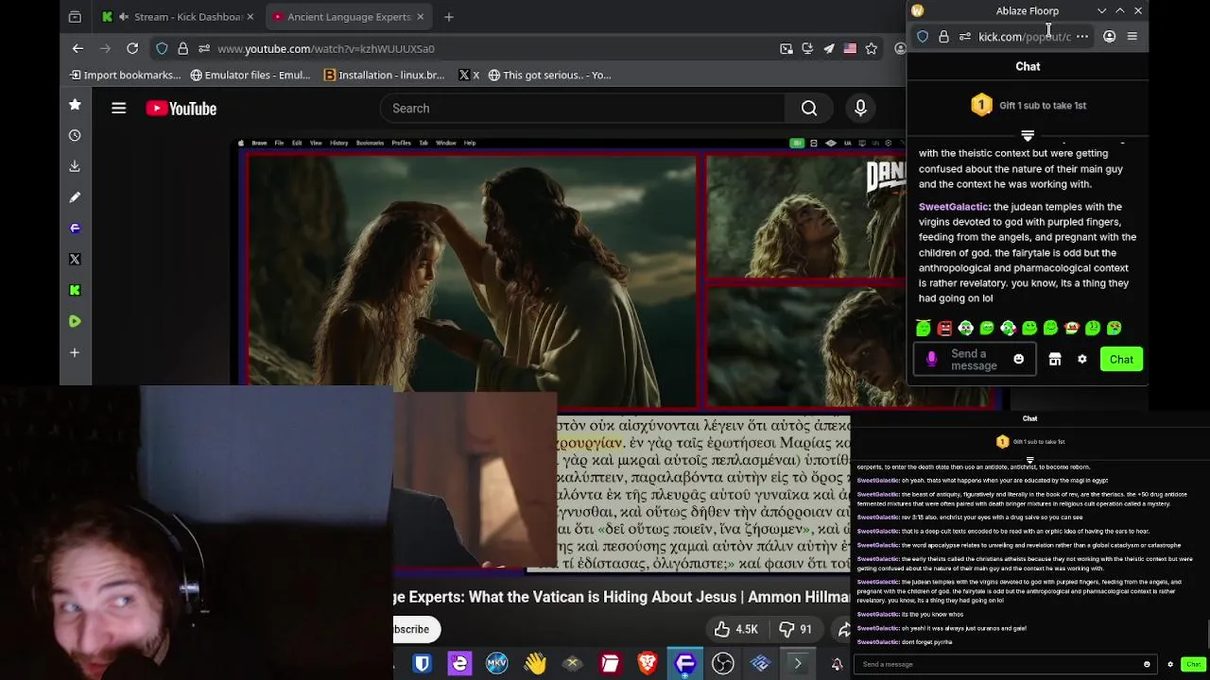Open the sidebar notes pencil panel
This screenshot has width=1210, height=680.
click(75, 197)
